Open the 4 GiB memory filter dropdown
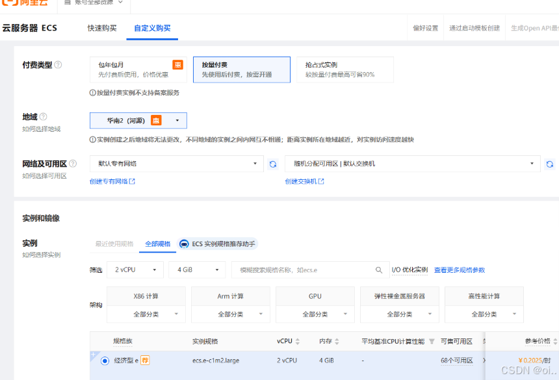This screenshot has height=380, width=559. click(x=197, y=270)
